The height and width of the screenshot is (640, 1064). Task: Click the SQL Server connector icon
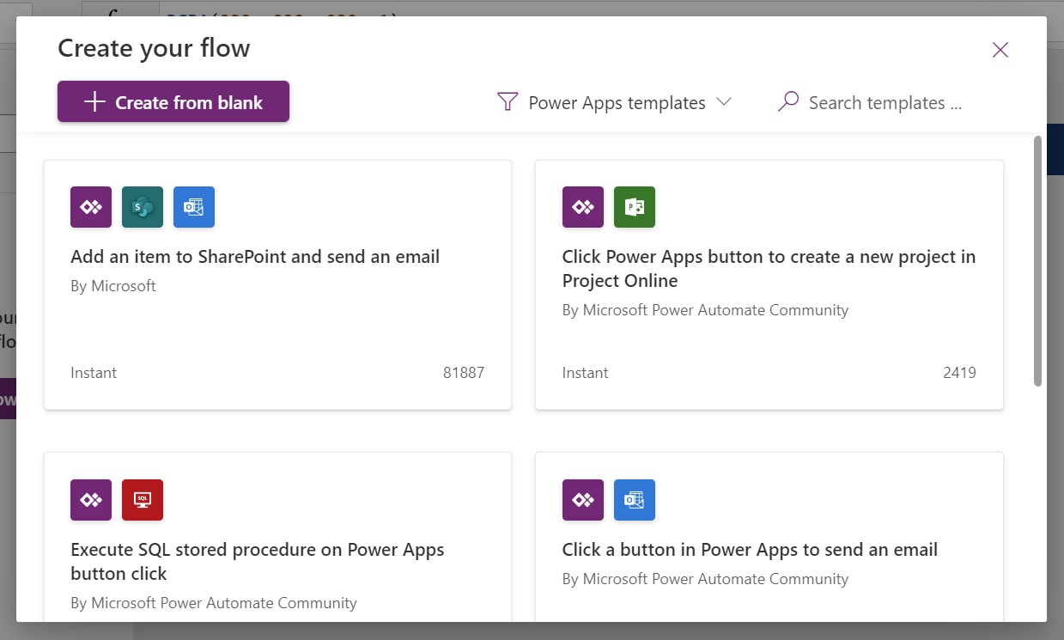click(143, 499)
